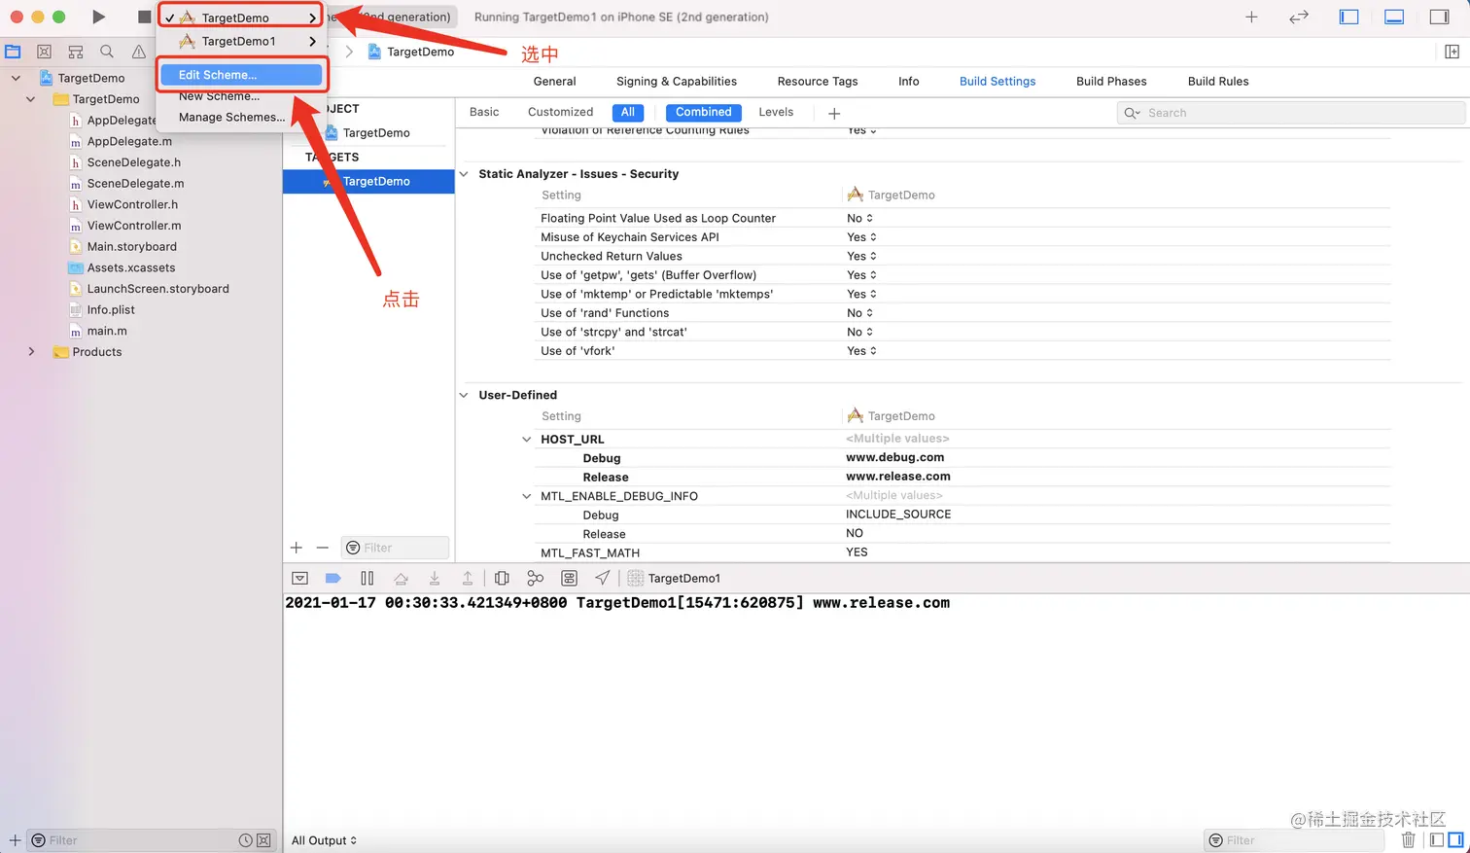Viewport: 1470px width, 853px height.
Task: Collapse the TargetDemo project root in the navigator
Action: click(16, 78)
